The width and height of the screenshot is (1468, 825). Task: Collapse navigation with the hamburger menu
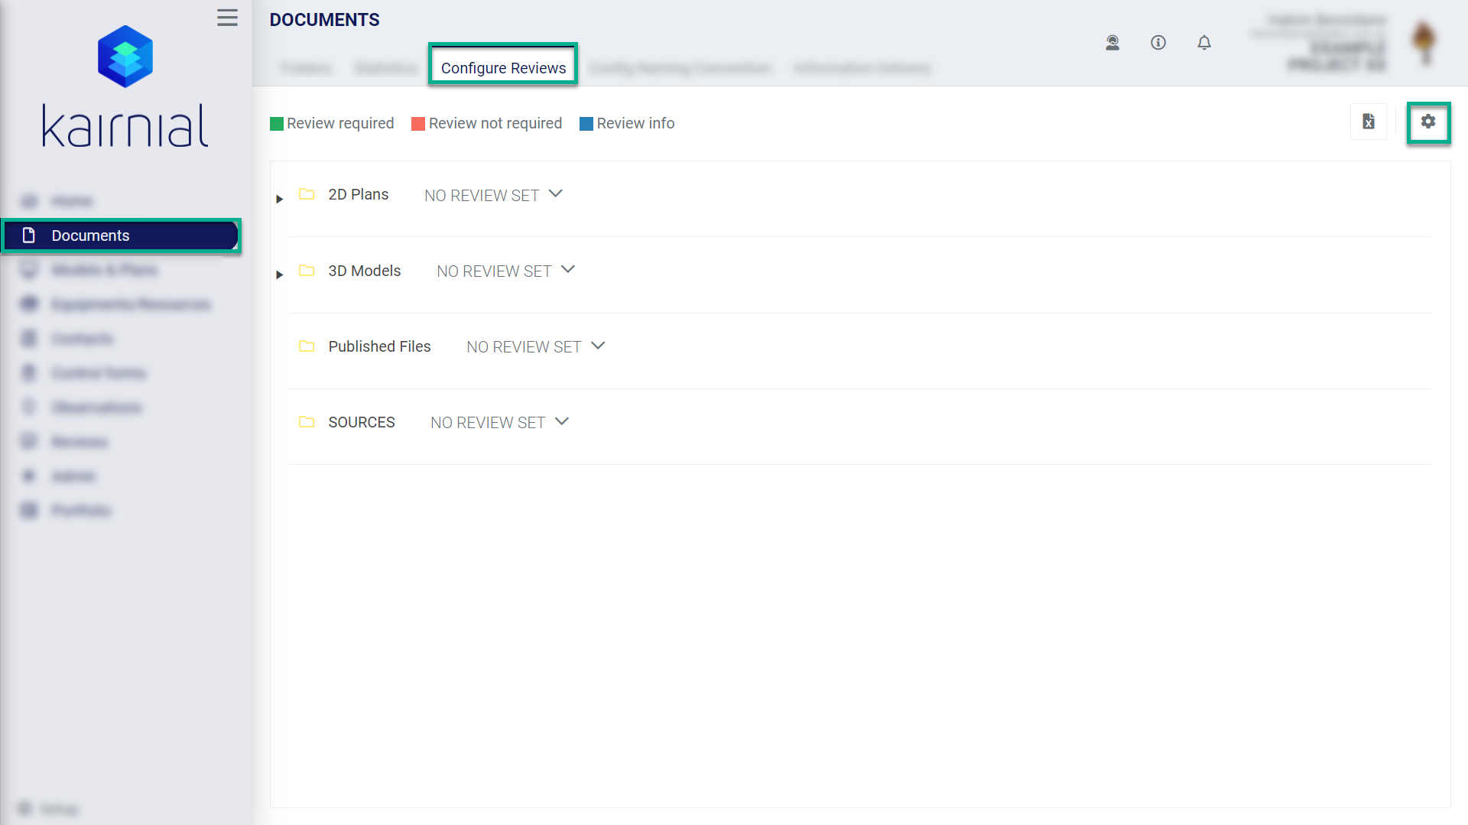click(x=227, y=18)
